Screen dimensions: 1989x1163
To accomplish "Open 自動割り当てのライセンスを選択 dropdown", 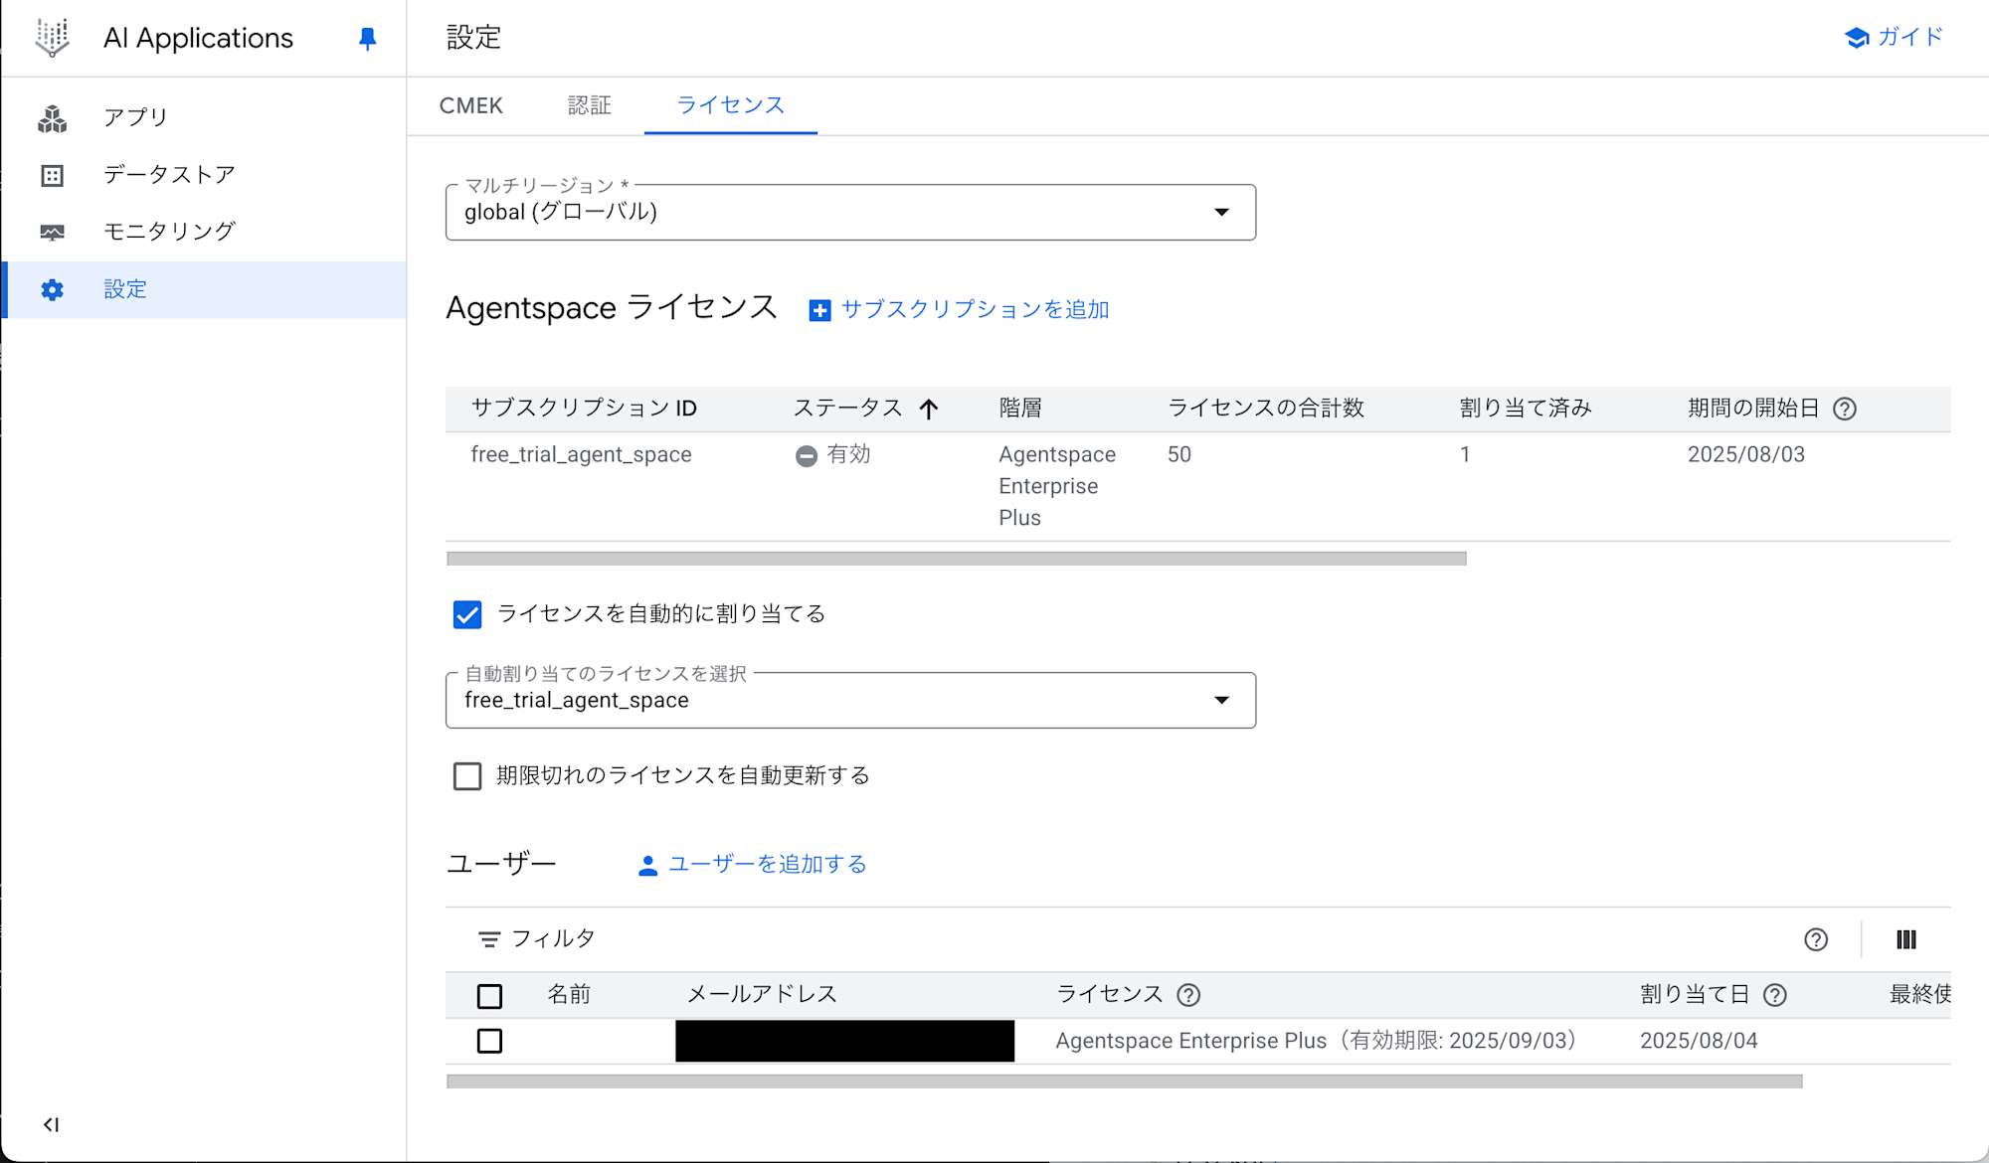I will (850, 700).
